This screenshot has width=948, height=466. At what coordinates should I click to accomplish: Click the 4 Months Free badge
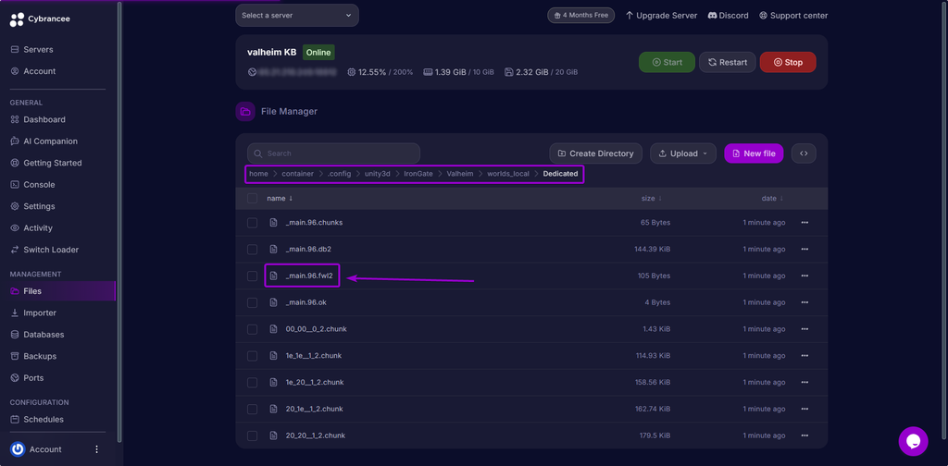tap(581, 15)
